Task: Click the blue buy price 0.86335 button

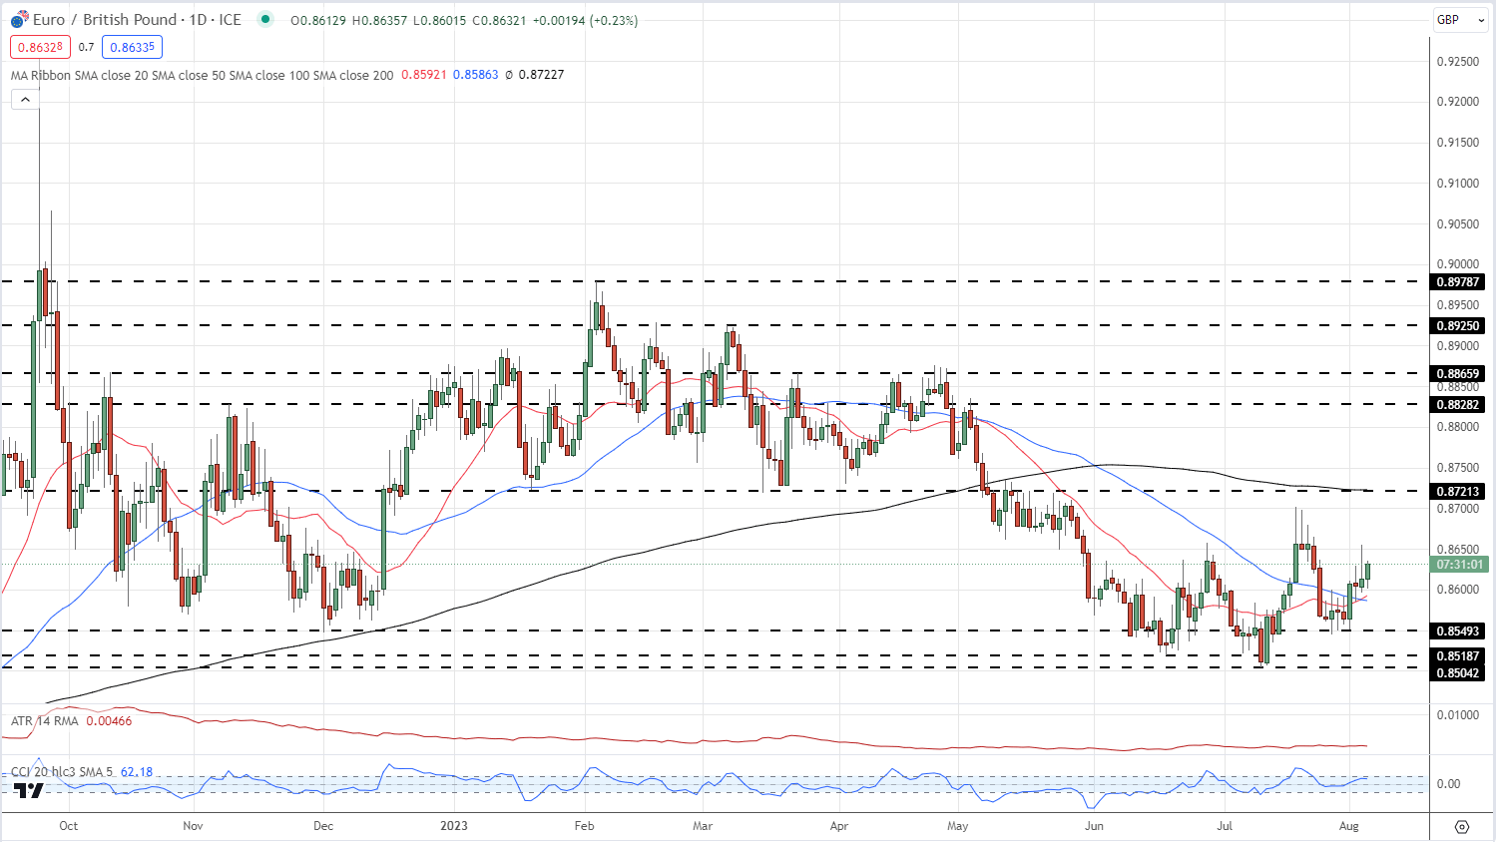Action: [132, 47]
